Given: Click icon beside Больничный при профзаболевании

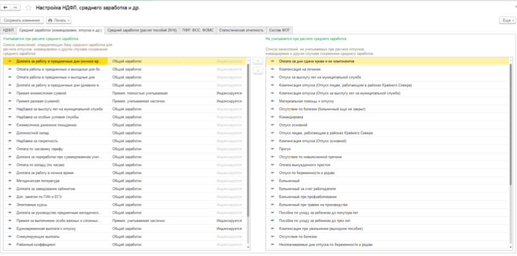Looking at the screenshot, I should tap(273, 197).
